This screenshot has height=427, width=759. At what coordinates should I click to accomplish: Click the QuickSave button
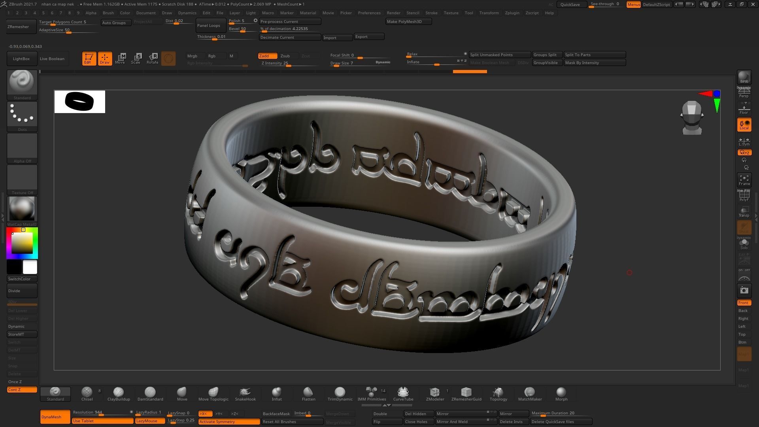click(572, 4)
